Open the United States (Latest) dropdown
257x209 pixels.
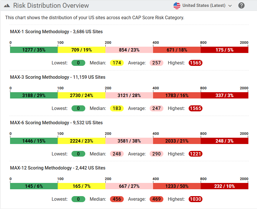pyautogui.click(x=203, y=5)
